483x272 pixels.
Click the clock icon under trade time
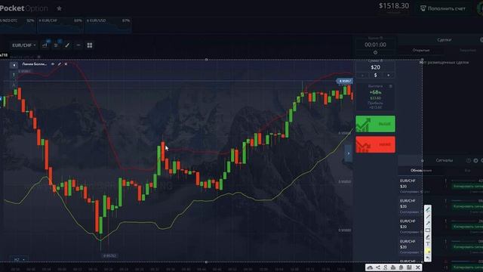click(375, 52)
